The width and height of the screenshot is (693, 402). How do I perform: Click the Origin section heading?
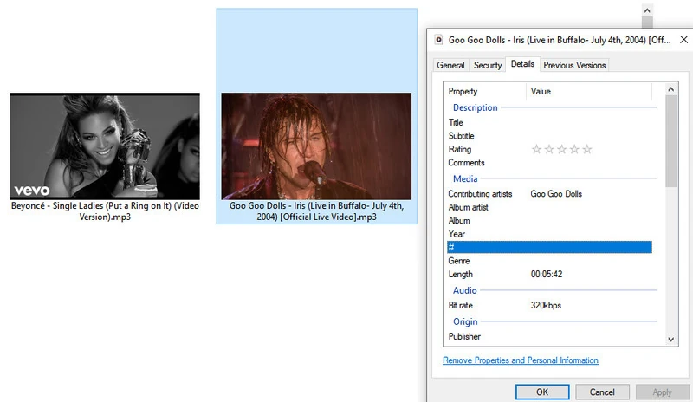click(x=465, y=321)
